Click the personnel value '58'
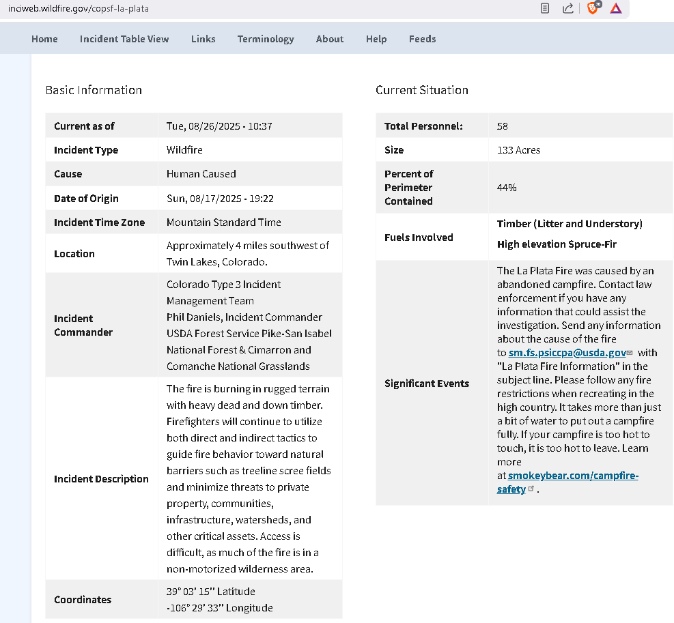 502,126
